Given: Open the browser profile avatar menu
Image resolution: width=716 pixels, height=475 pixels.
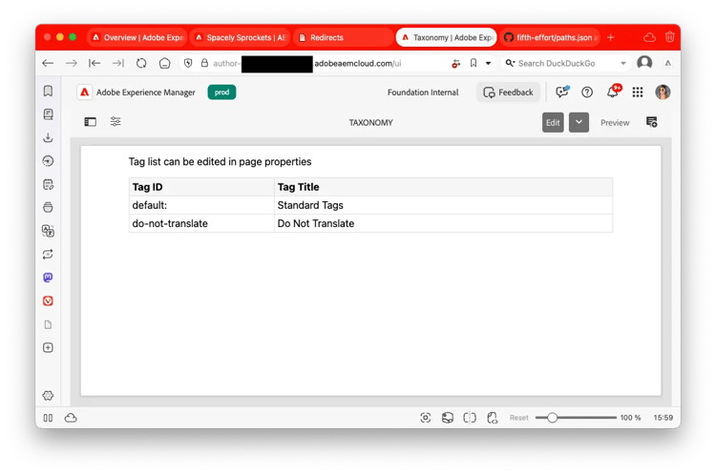Looking at the screenshot, I should [644, 63].
